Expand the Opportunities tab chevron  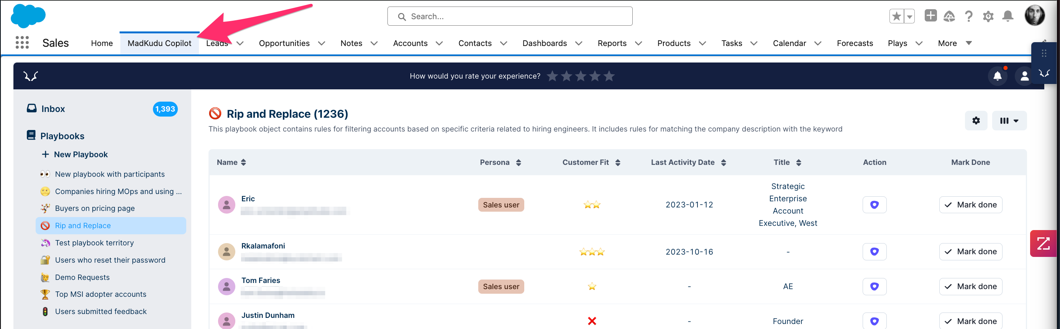(322, 43)
